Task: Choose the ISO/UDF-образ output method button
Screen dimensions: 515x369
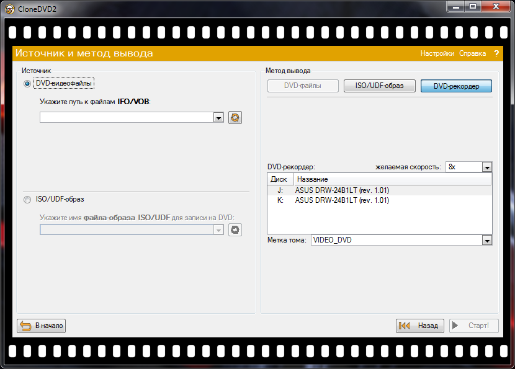Action: tap(379, 86)
